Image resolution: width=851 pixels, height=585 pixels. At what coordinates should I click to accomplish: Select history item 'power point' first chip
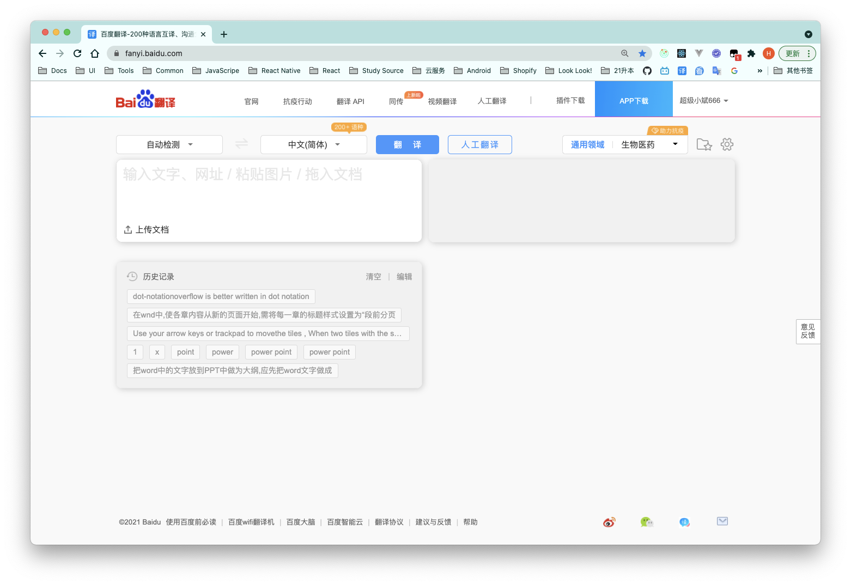[271, 352]
